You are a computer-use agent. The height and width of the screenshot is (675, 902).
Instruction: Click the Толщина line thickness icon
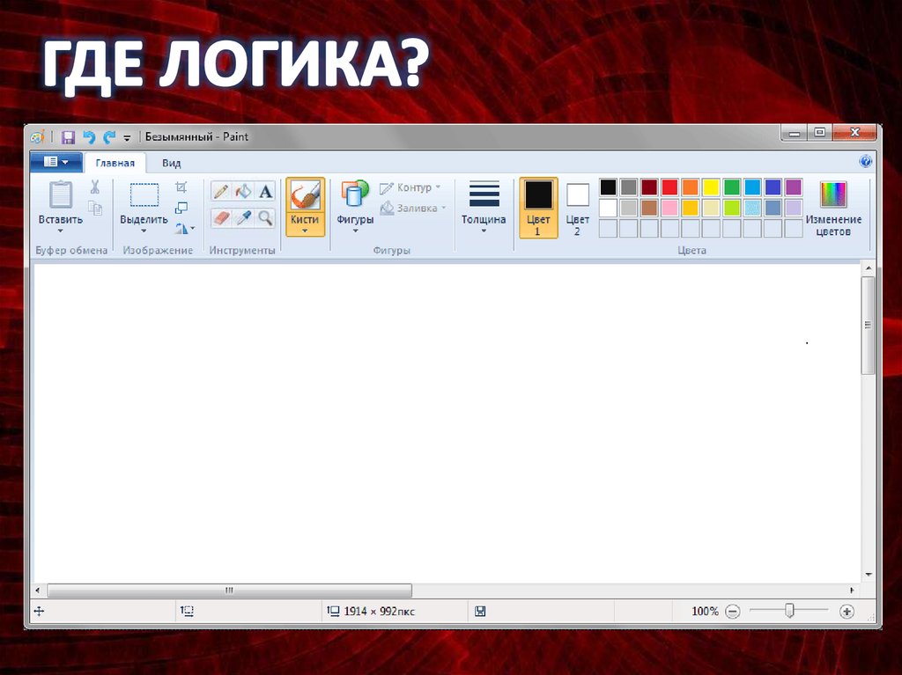tap(484, 194)
